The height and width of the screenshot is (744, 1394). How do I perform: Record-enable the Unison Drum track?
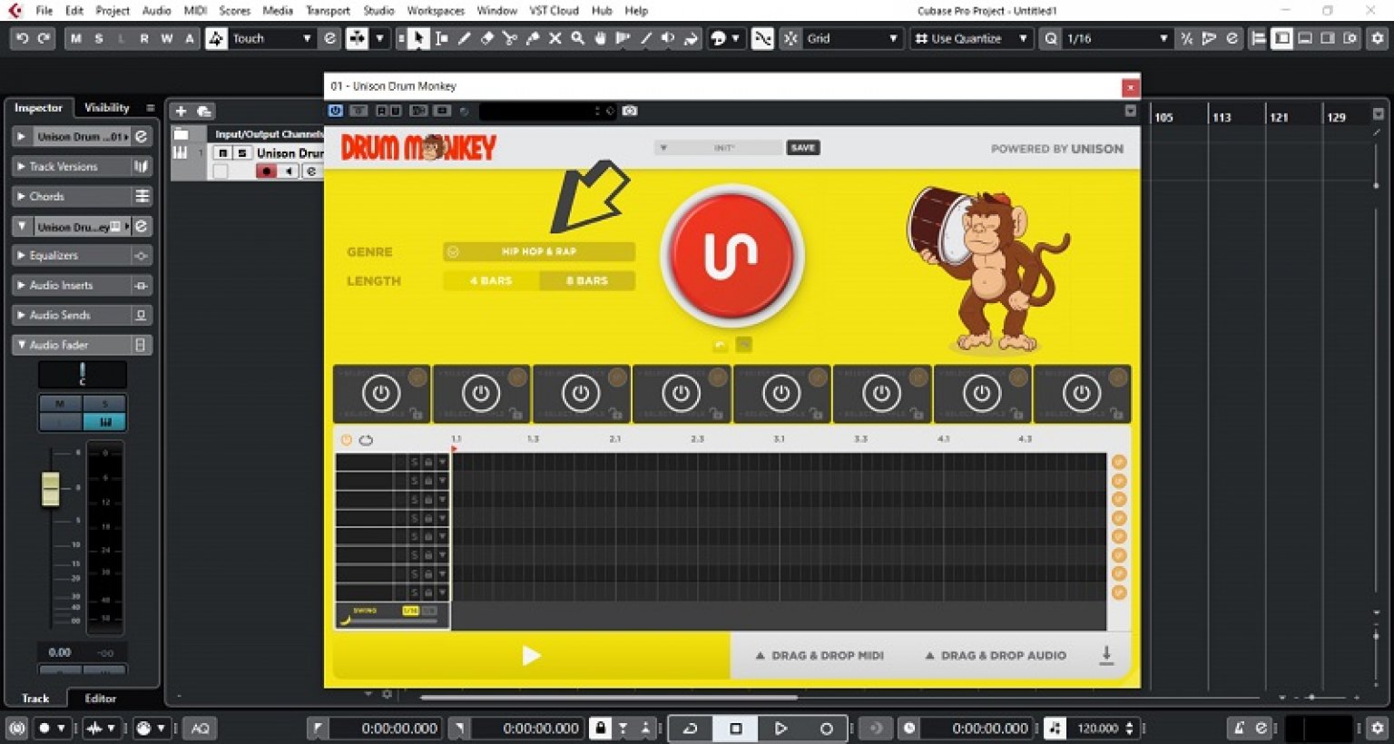click(x=266, y=171)
